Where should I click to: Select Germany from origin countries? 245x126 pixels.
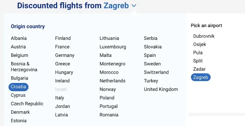click(65, 55)
